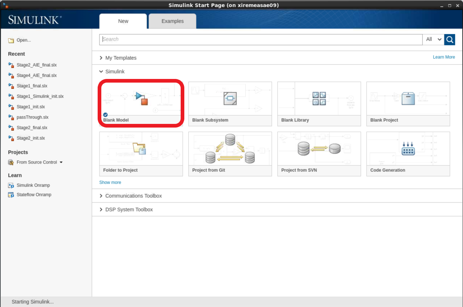Click inside the Search input field
Image resolution: width=463 pixels, height=307 pixels.
(x=260, y=39)
